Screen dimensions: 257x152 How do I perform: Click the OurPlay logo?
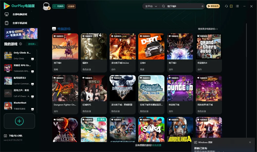pyautogui.click(x=19, y=6)
